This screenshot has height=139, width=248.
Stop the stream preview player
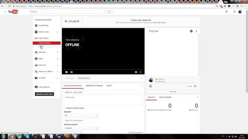click(x=67, y=72)
